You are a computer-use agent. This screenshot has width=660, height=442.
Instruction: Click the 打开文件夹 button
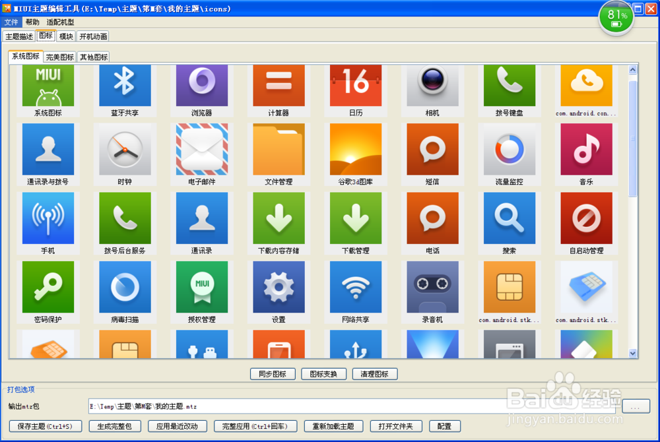(396, 426)
